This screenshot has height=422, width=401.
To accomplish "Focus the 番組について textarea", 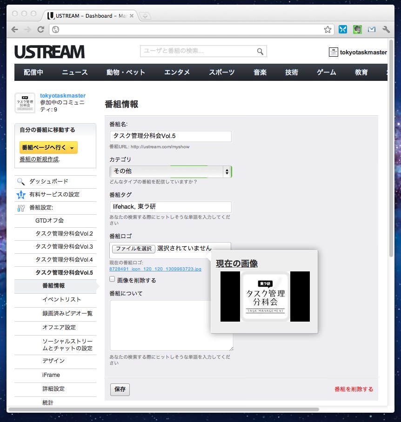I will 171,325.
